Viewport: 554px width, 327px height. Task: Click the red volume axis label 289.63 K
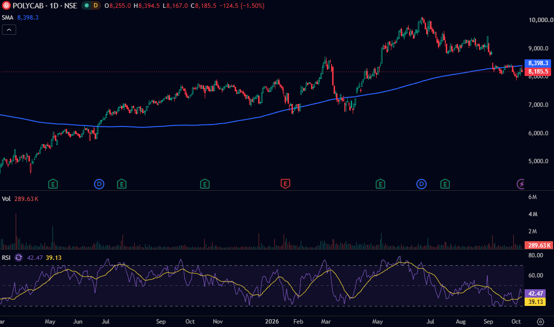tap(539, 245)
